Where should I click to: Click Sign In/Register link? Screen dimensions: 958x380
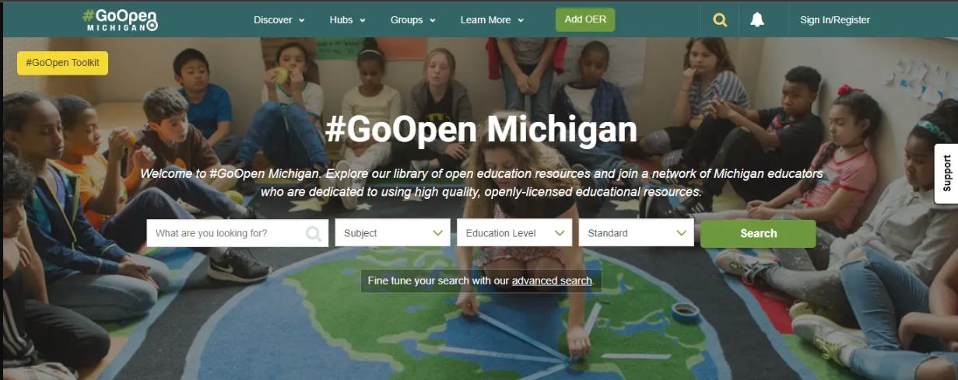tap(835, 20)
